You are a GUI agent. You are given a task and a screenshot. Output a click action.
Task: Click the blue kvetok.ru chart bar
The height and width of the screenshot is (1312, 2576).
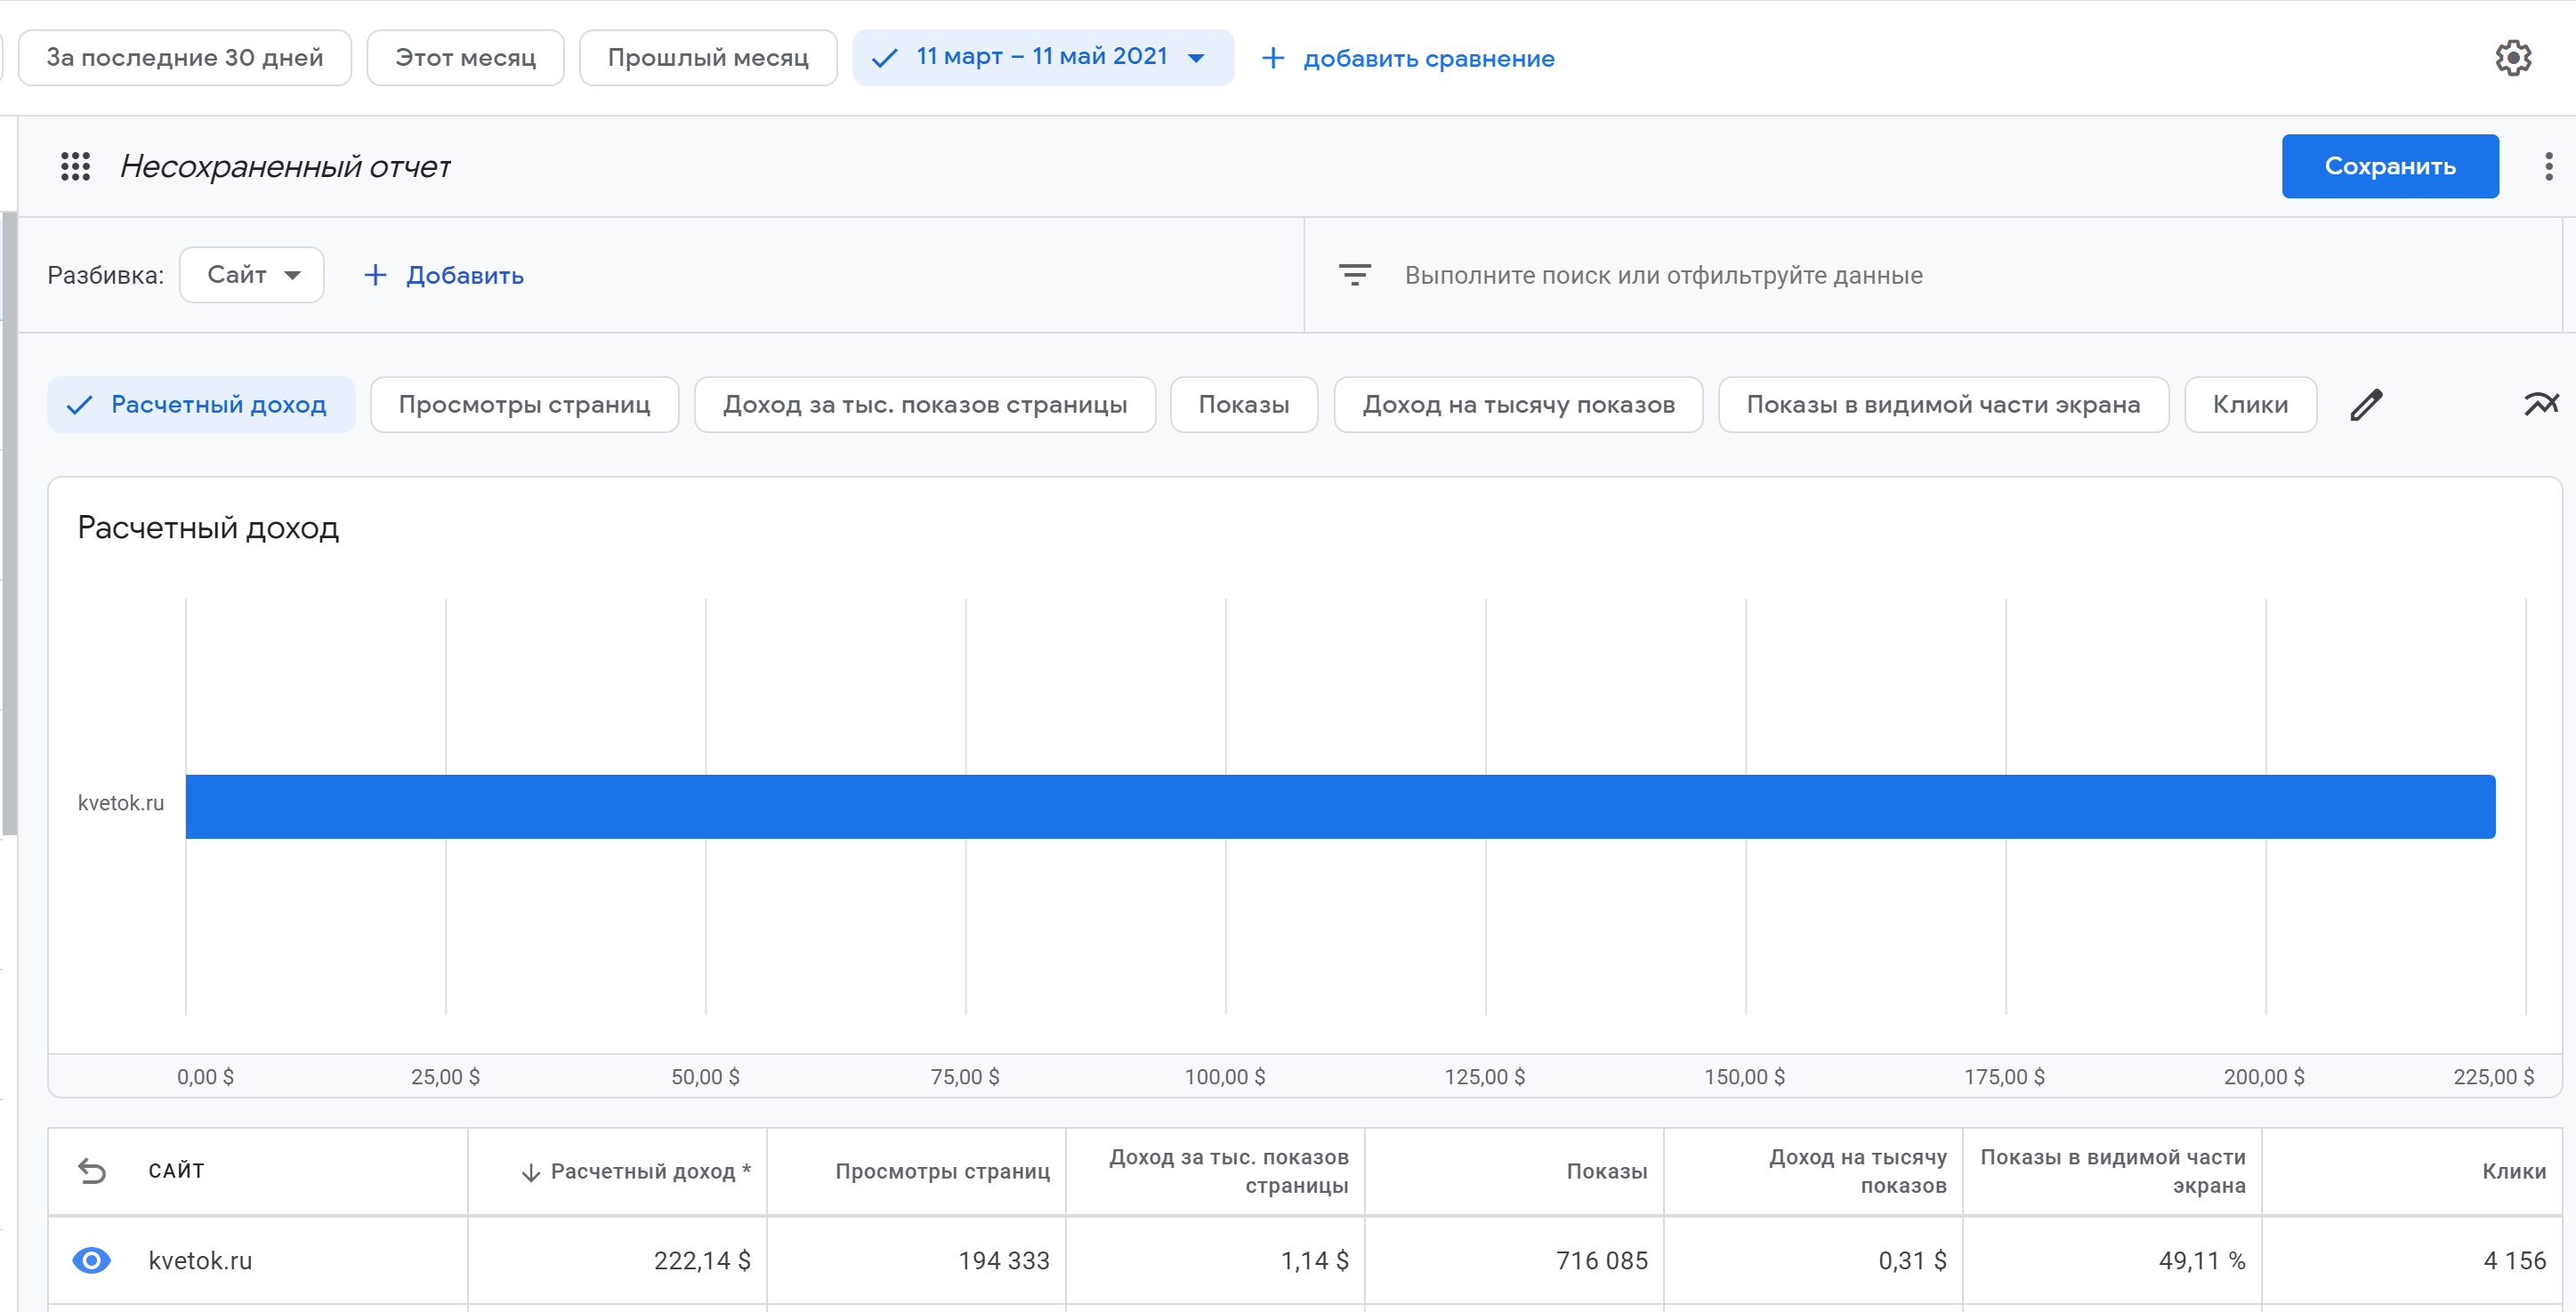1340,806
